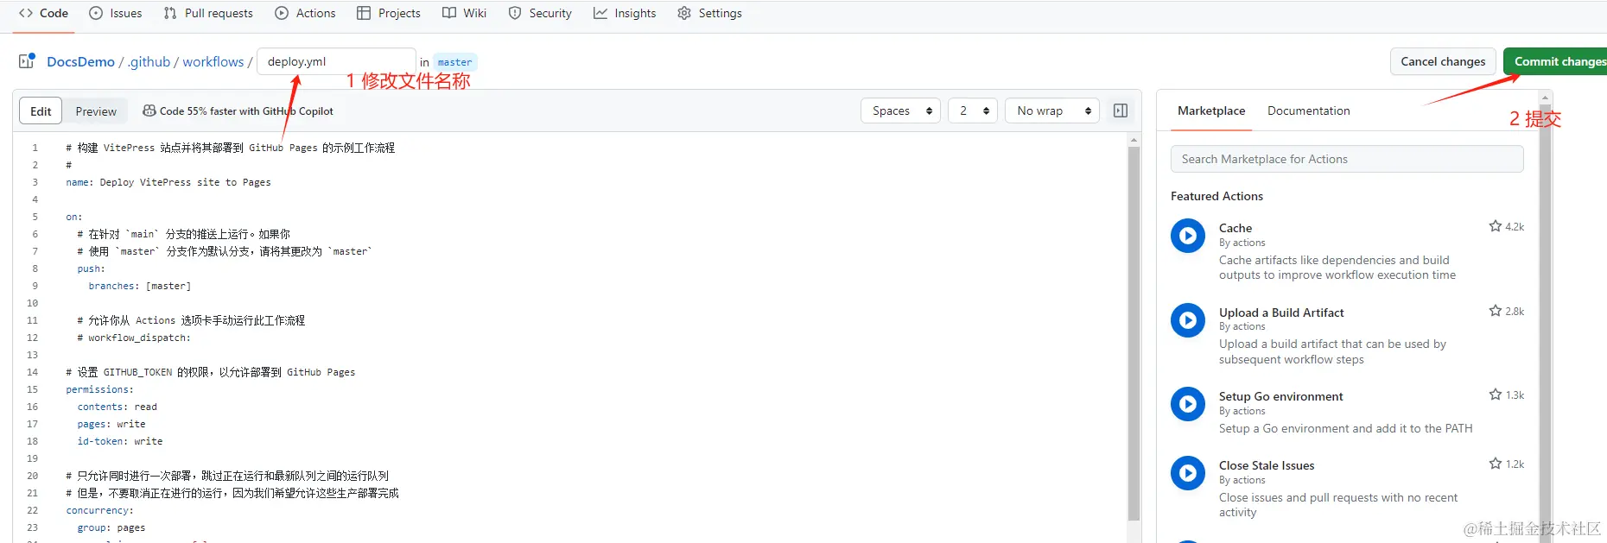Click the Setup Go environment icon

[x=1188, y=404]
